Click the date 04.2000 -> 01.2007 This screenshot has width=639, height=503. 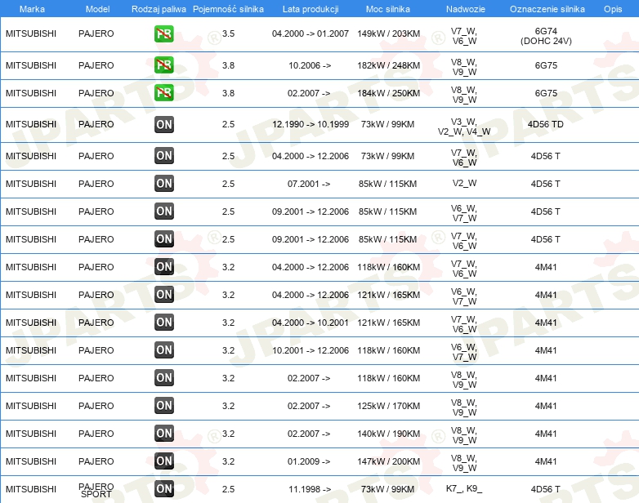pos(311,33)
